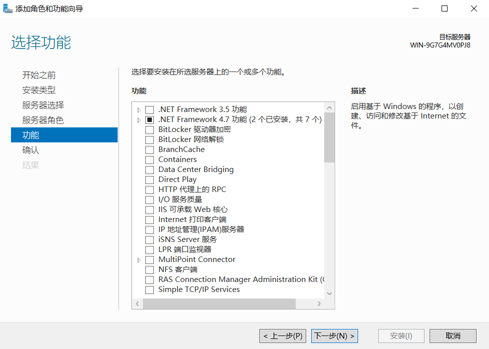Check the BitLocker 网络解锁 checkbox
Screen dimensions: 489x349
coord(150,140)
